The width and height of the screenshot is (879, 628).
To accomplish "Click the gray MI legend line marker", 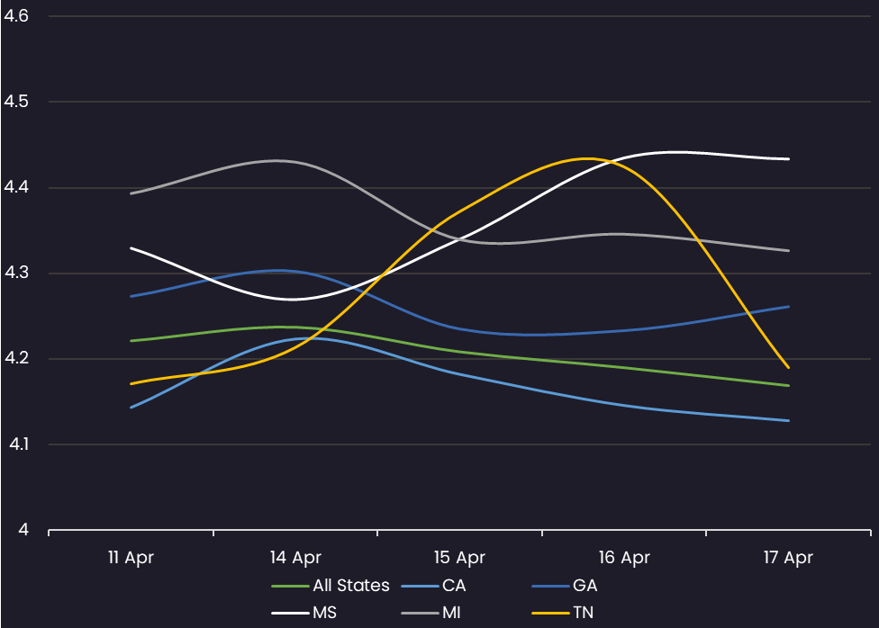I will 420,613.
